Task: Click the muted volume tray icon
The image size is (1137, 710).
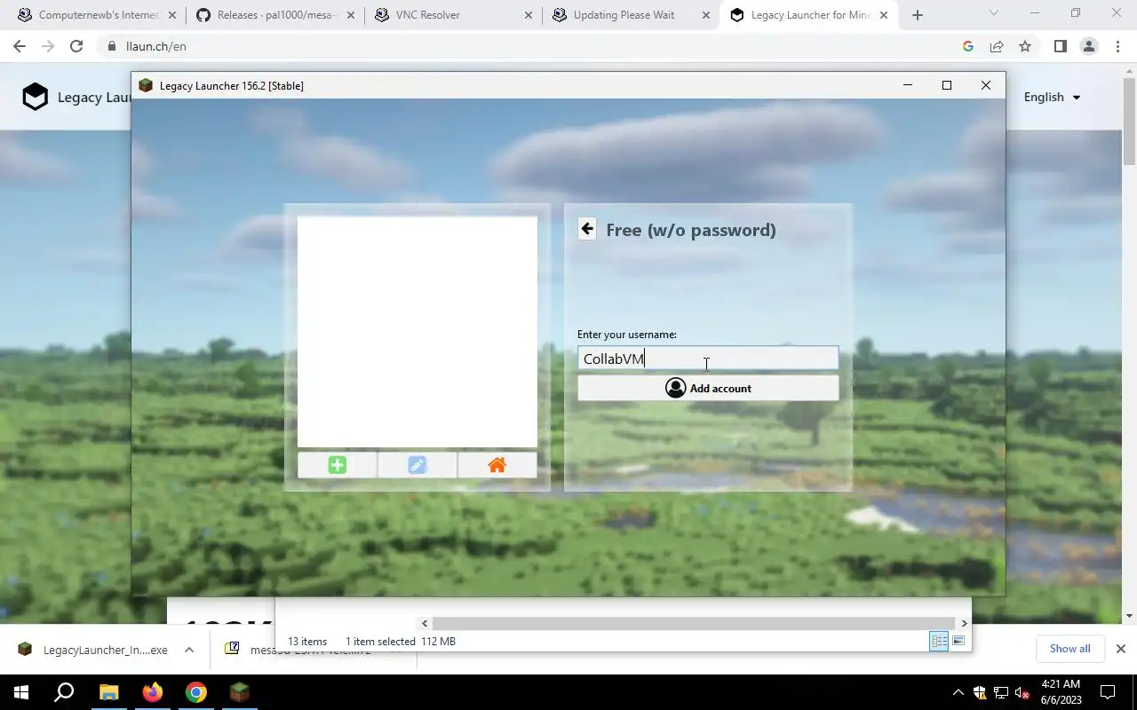Action: [x=1022, y=692]
